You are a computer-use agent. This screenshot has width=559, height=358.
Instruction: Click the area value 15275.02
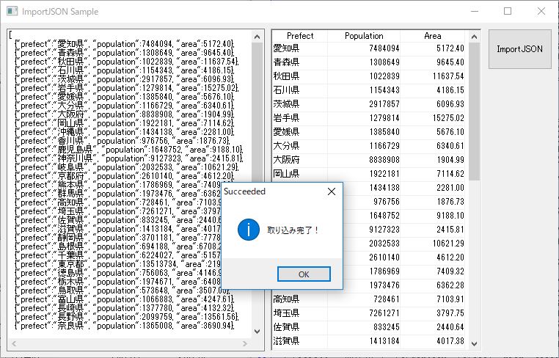tap(447, 118)
